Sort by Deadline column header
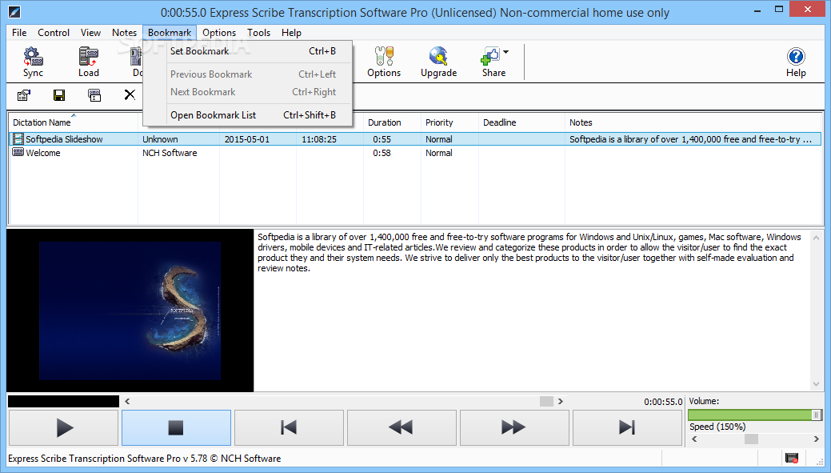831x473 pixels. point(521,122)
